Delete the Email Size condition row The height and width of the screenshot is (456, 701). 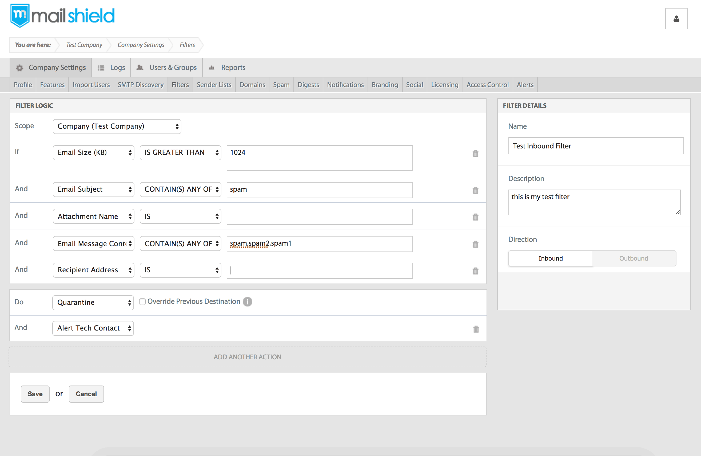(475, 153)
